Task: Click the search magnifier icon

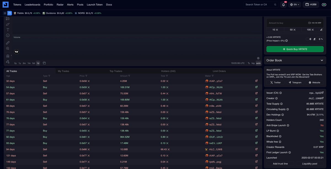Action: point(275,5)
